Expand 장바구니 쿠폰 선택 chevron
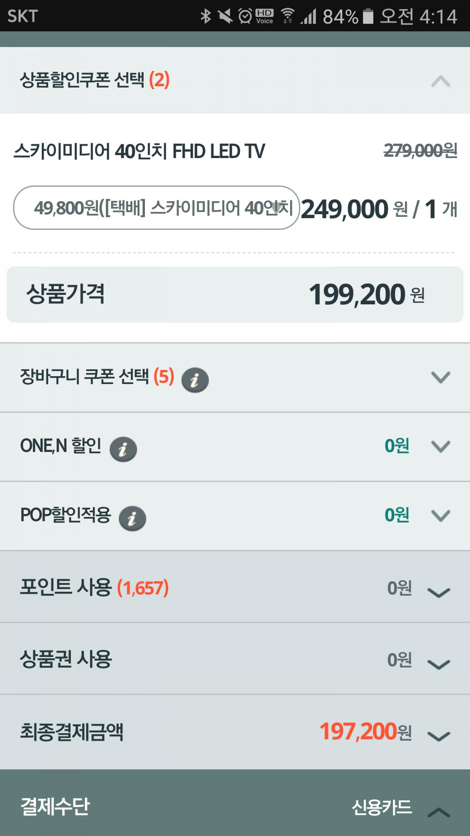 click(440, 377)
